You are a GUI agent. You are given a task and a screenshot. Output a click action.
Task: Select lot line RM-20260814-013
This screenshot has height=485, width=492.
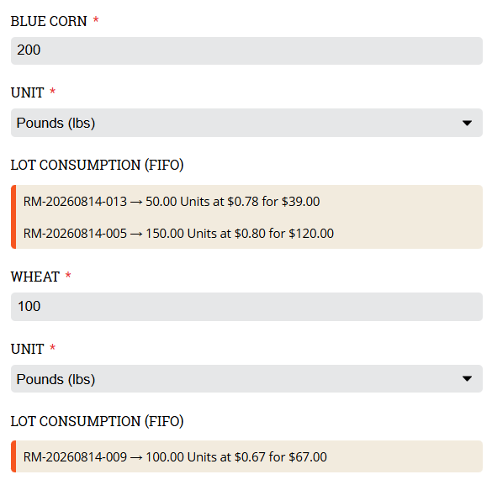click(172, 201)
